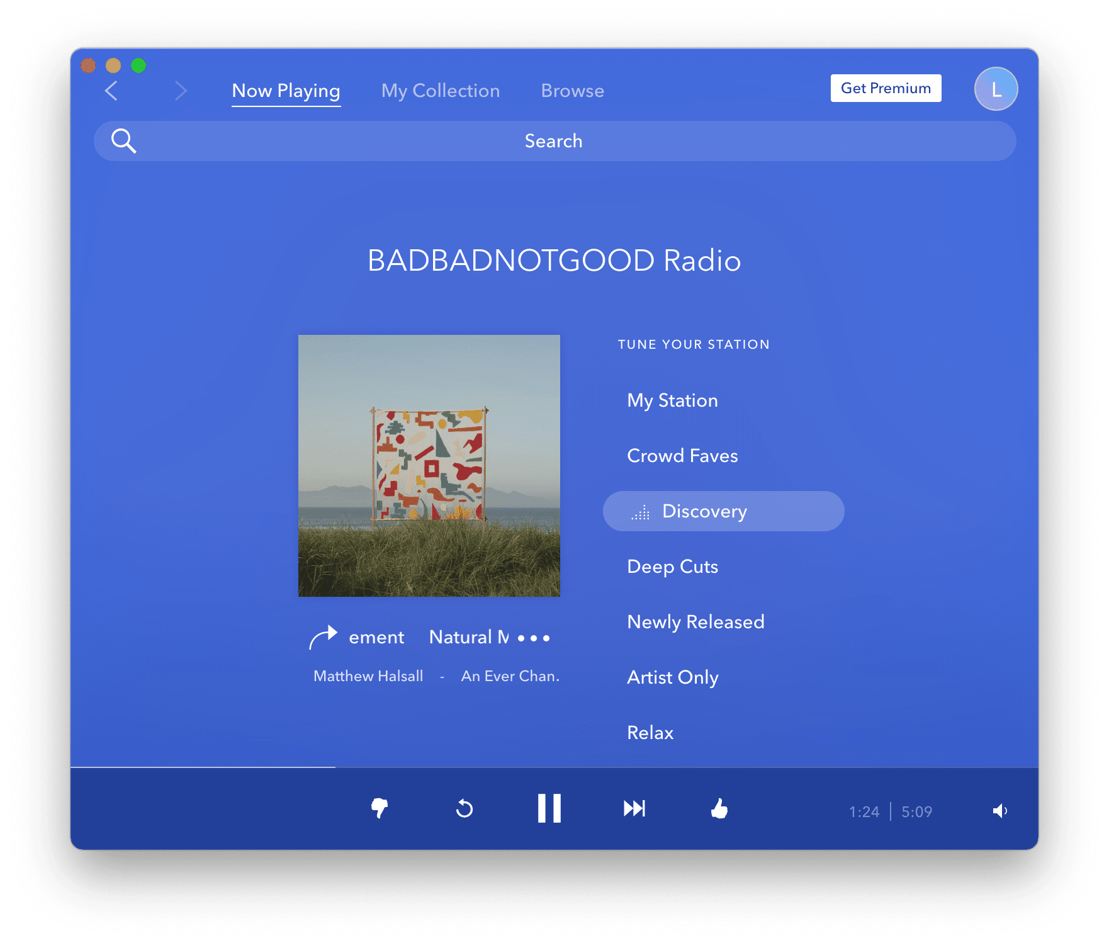The height and width of the screenshot is (943, 1109).
Task: Replay the current track
Action: pos(464,809)
